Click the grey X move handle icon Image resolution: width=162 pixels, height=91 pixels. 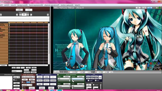pyautogui.click(x=151, y=68)
